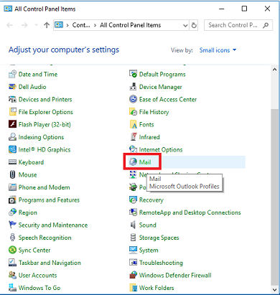Click the Sound speaker icon
This screenshot has width=280, height=295.
click(133, 225)
